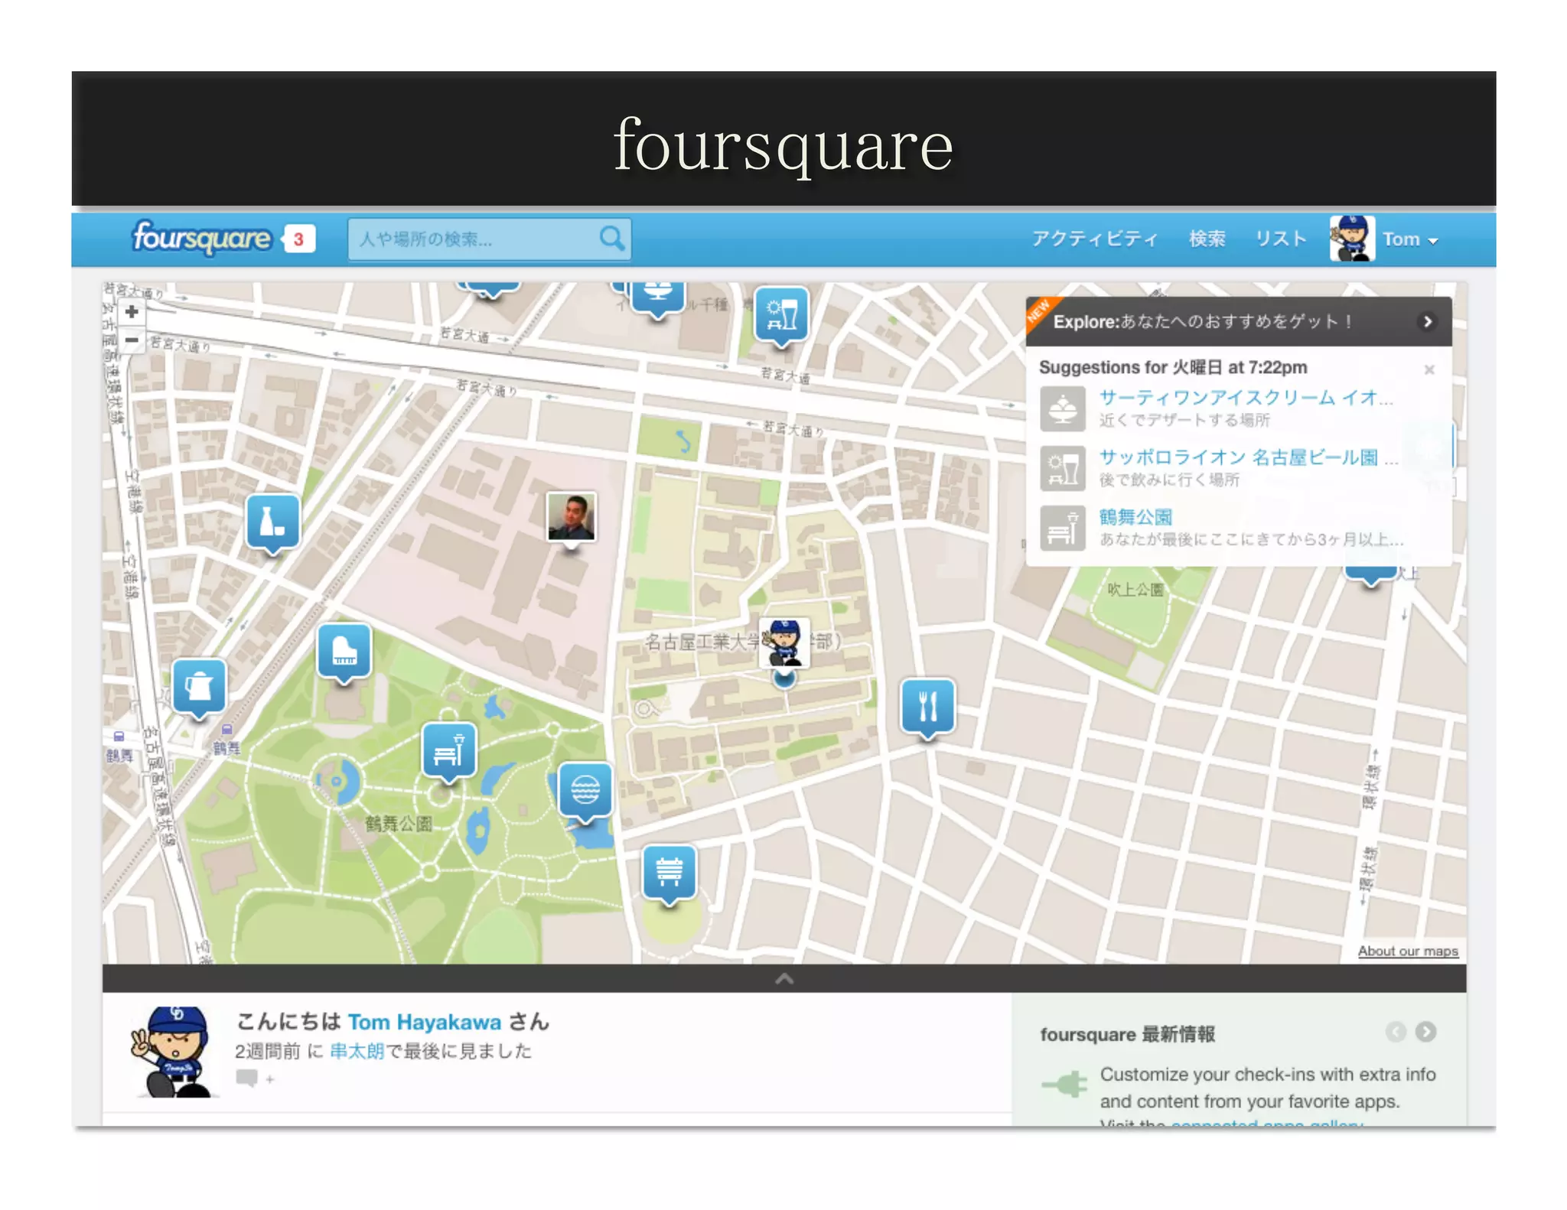Select the fork and knife restaurant pin
Screen dimensions: 1567x1210
click(x=928, y=708)
